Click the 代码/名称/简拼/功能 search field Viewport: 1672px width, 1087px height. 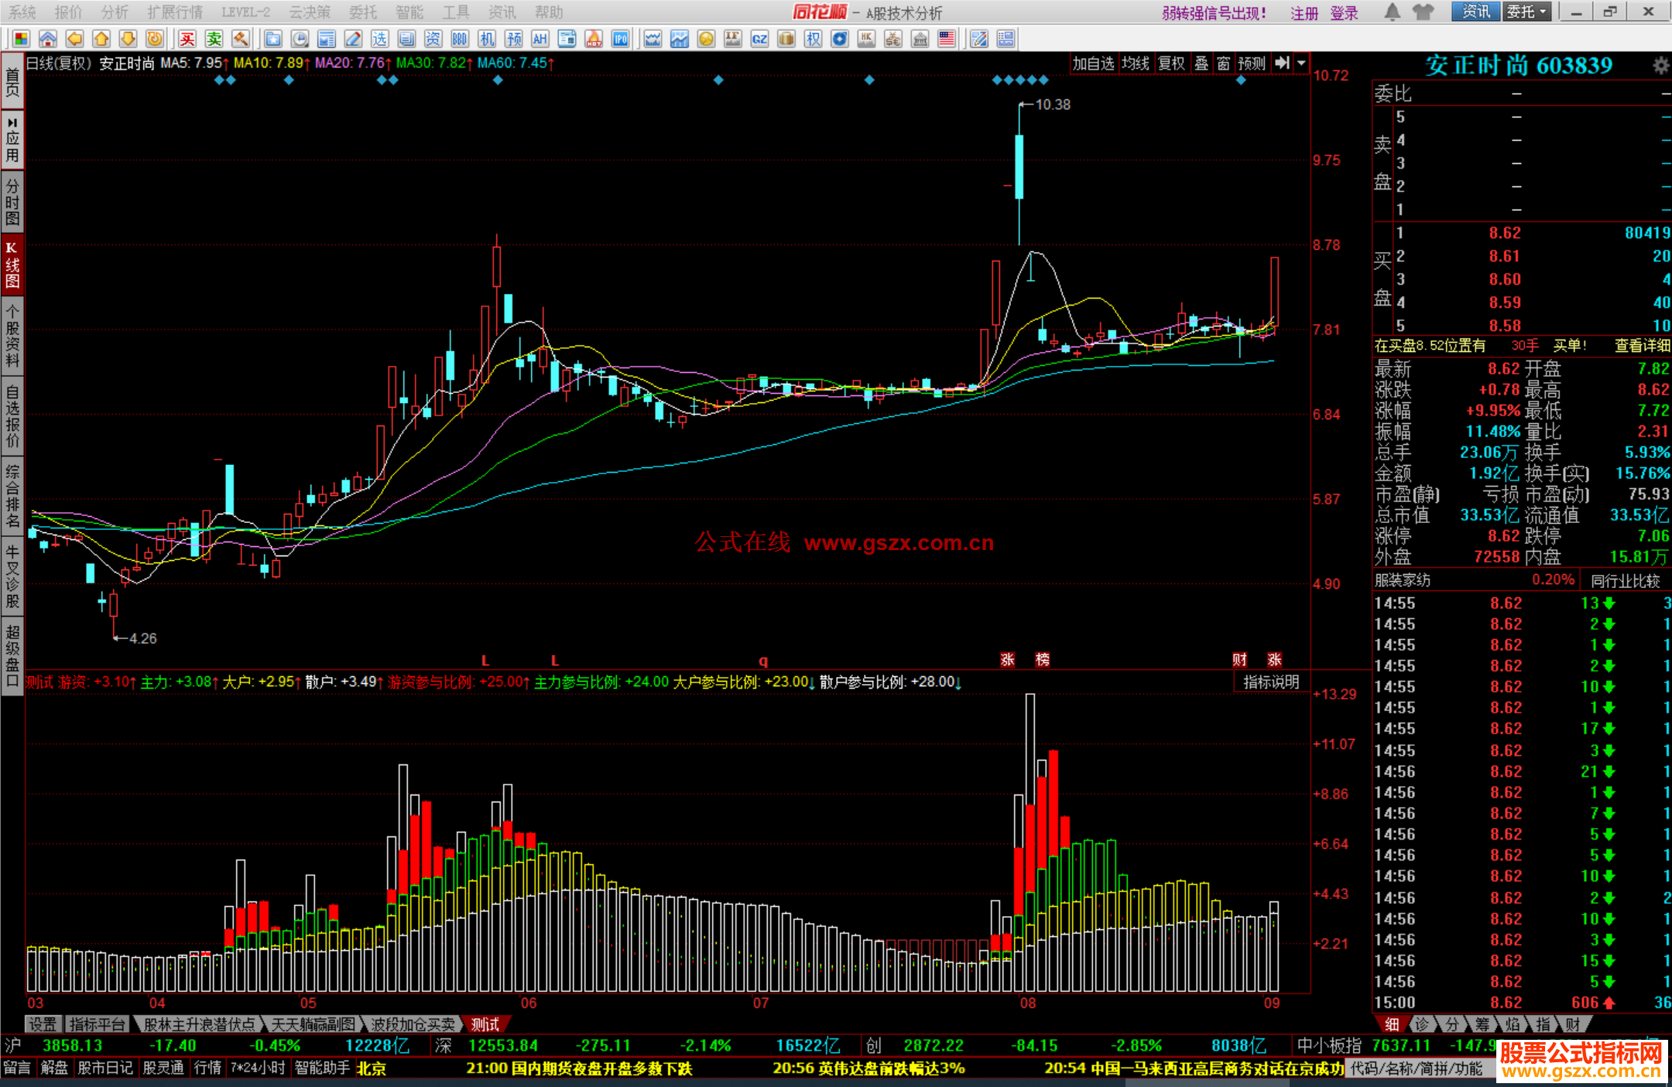[1417, 1068]
